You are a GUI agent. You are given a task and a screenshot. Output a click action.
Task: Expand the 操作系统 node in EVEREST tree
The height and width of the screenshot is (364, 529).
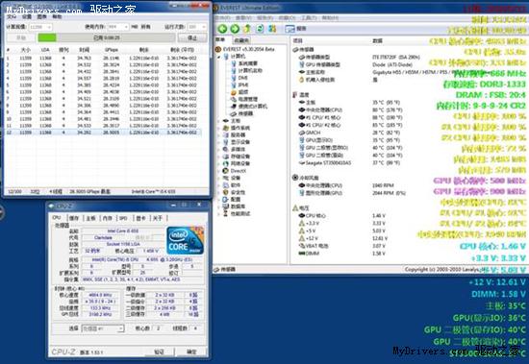click(218, 128)
